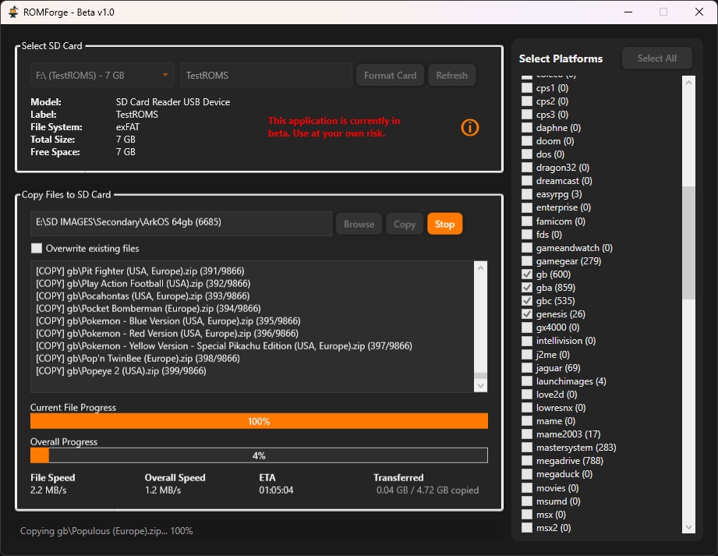Click the ROMForge app icon in title bar
Image resolution: width=718 pixels, height=556 pixels.
coord(13,12)
